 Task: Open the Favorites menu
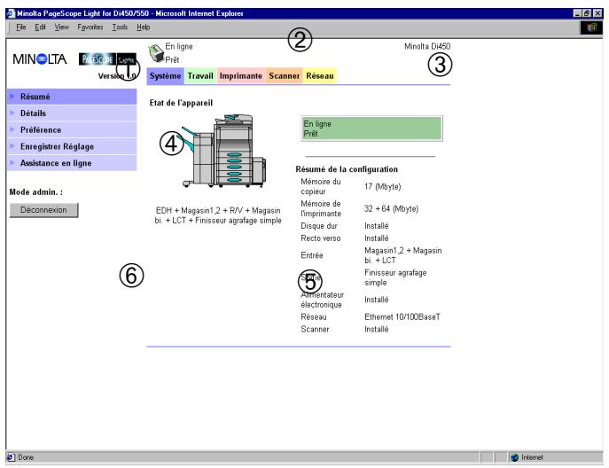(x=90, y=27)
